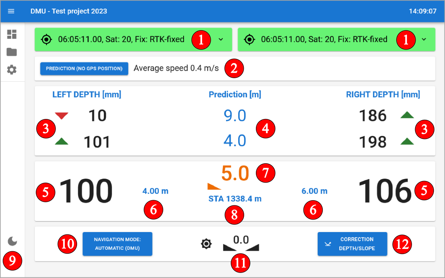The width and height of the screenshot is (445, 278).
Task: Click the slope settings gear icon
Action: (x=206, y=244)
